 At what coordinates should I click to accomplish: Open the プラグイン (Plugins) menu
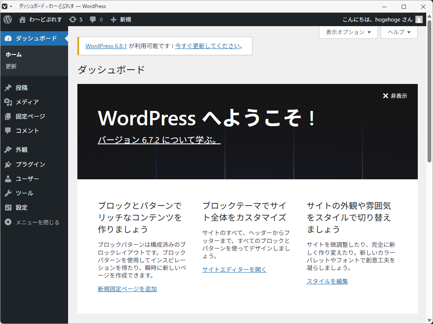click(30, 165)
